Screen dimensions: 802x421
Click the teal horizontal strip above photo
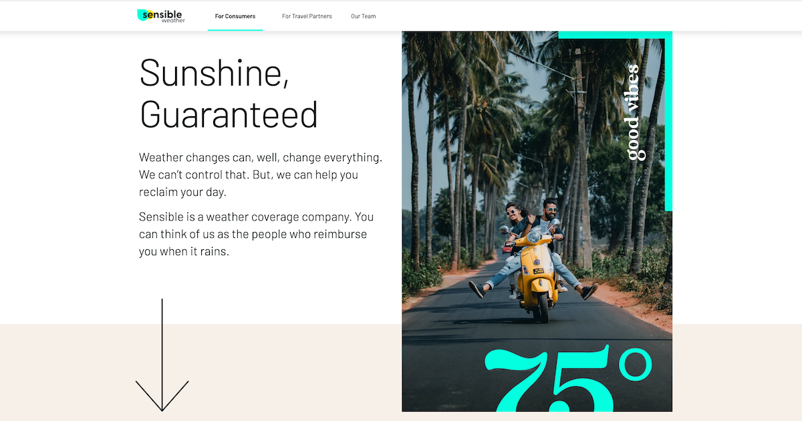pyautogui.click(x=615, y=35)
